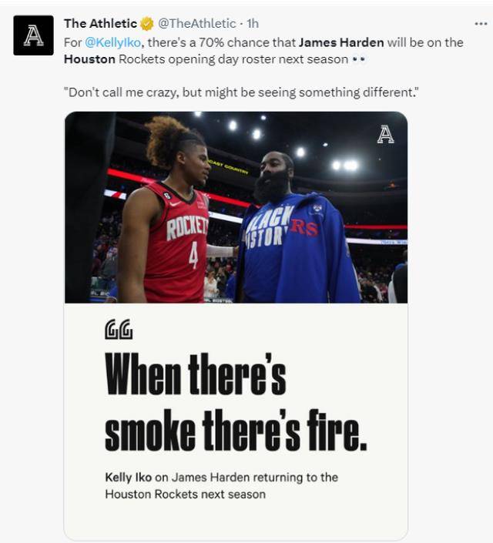Screen dimensions: 493x543
Task: Click the "Houston Rockets next season" caption line
Action: (x=186, y=494)
